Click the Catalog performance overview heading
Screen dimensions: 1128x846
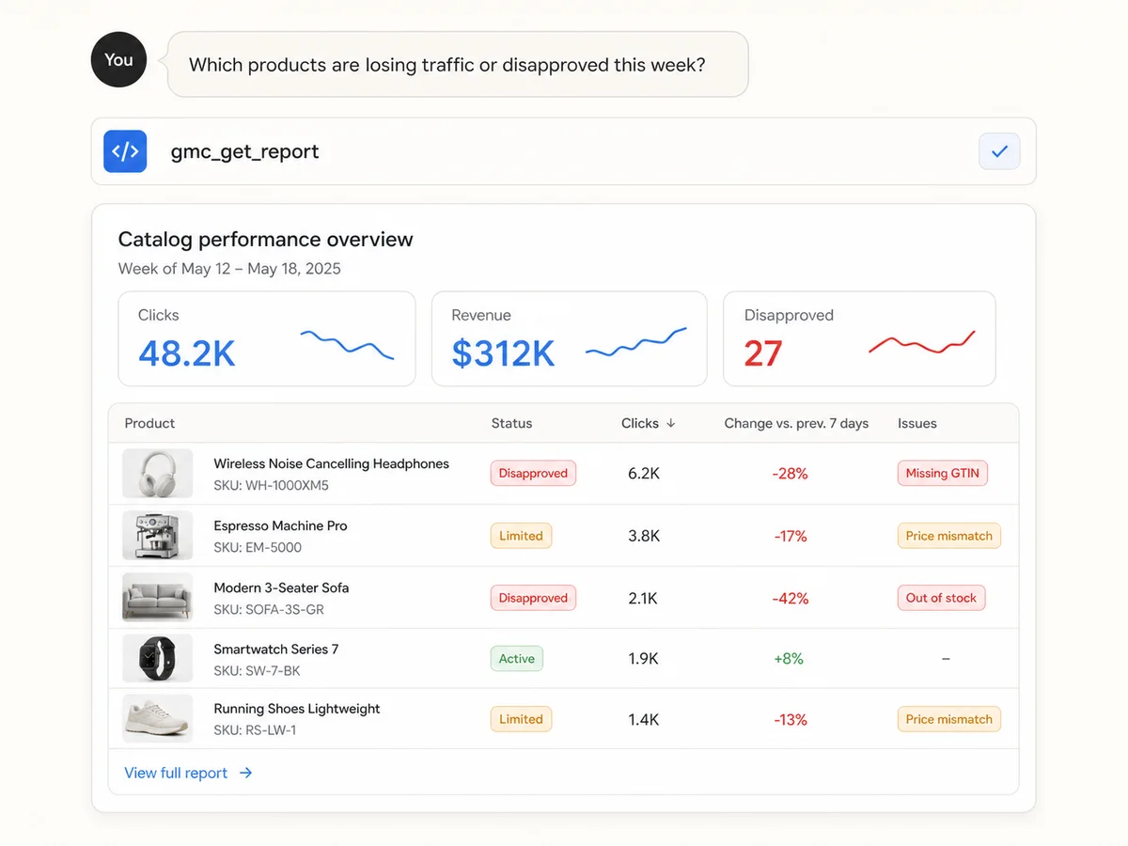265,239
